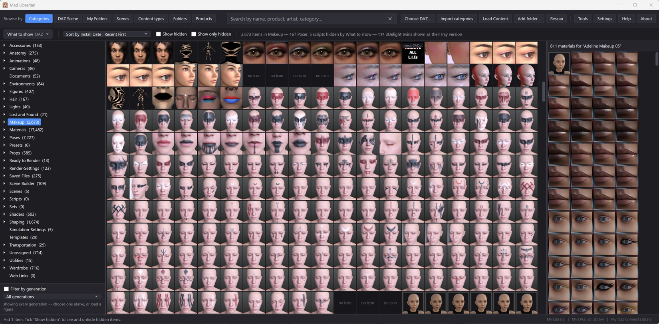The image size is (659, 324).
Task: Click My Library in the status bar
Action: coord(556,320)
